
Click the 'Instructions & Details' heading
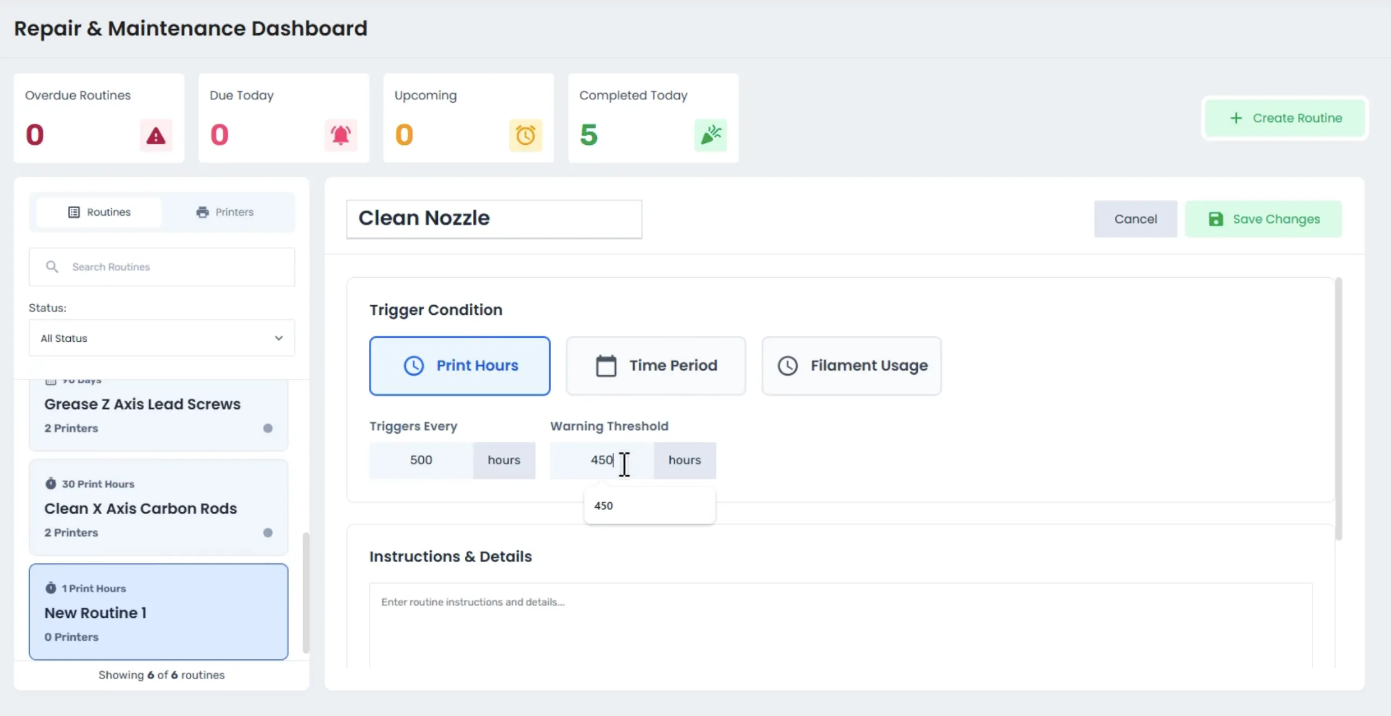pyautogui.click(x=451, y=557)
